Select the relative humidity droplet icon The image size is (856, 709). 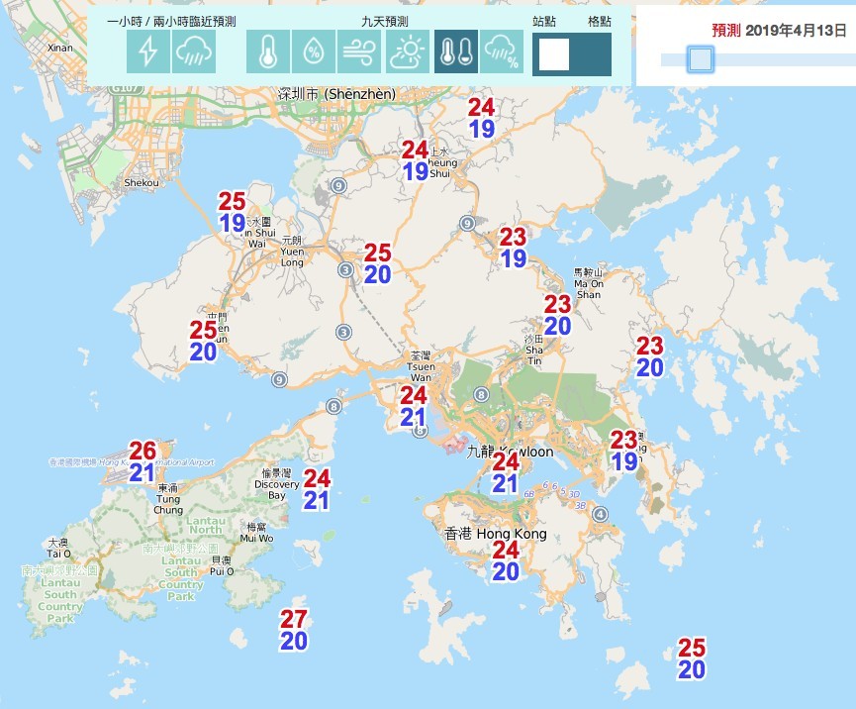click(x=311, y=53)
